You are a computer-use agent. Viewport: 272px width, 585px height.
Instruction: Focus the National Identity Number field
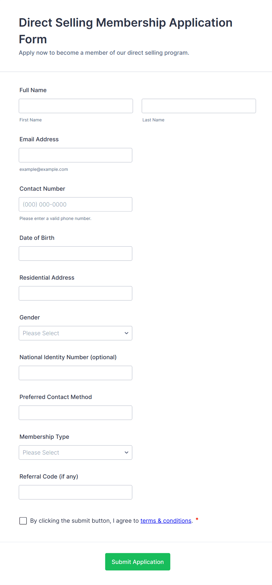[75, 373]
